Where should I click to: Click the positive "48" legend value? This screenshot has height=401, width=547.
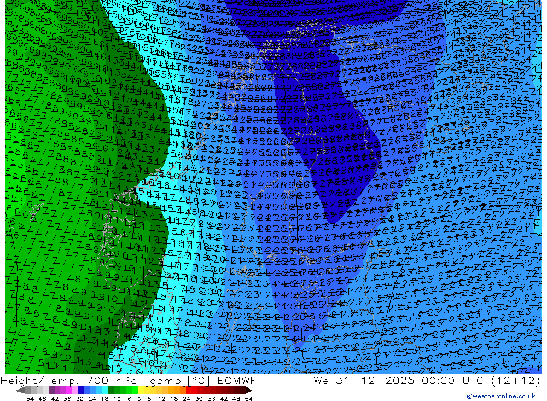[x=236, y=399]
